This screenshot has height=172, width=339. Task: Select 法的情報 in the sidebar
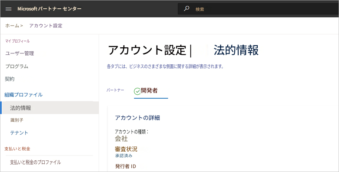(50, 108)
